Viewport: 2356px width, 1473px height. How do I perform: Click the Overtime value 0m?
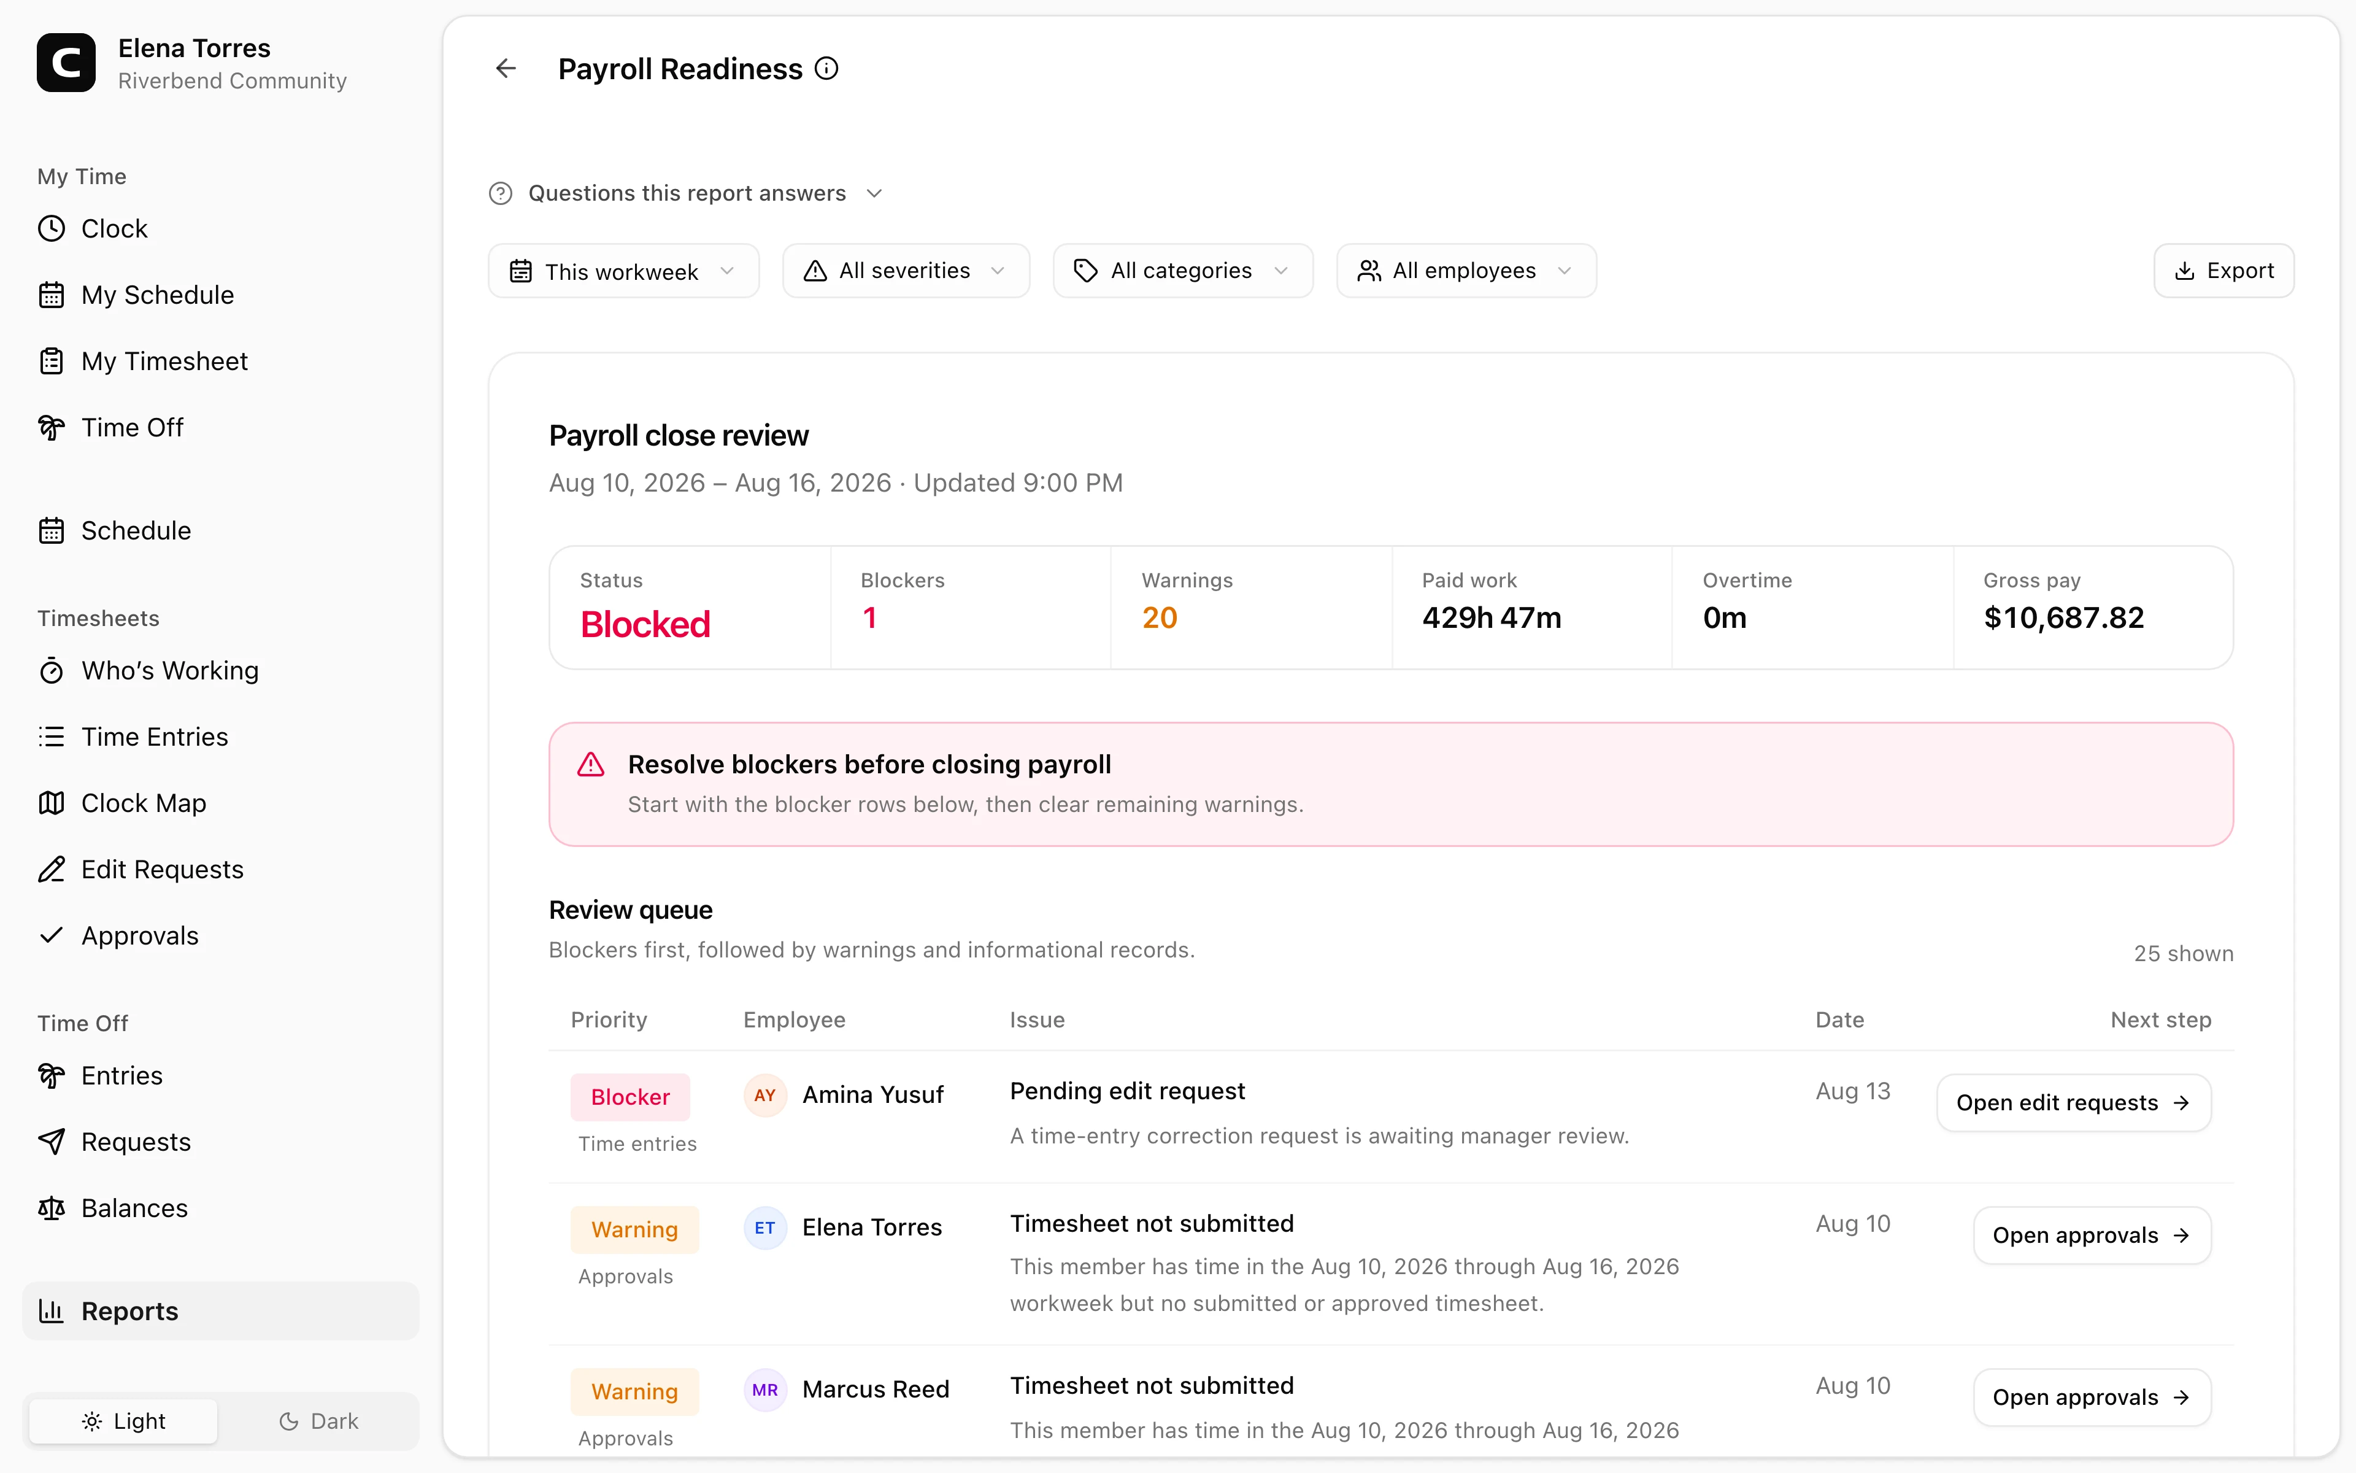1724,619
